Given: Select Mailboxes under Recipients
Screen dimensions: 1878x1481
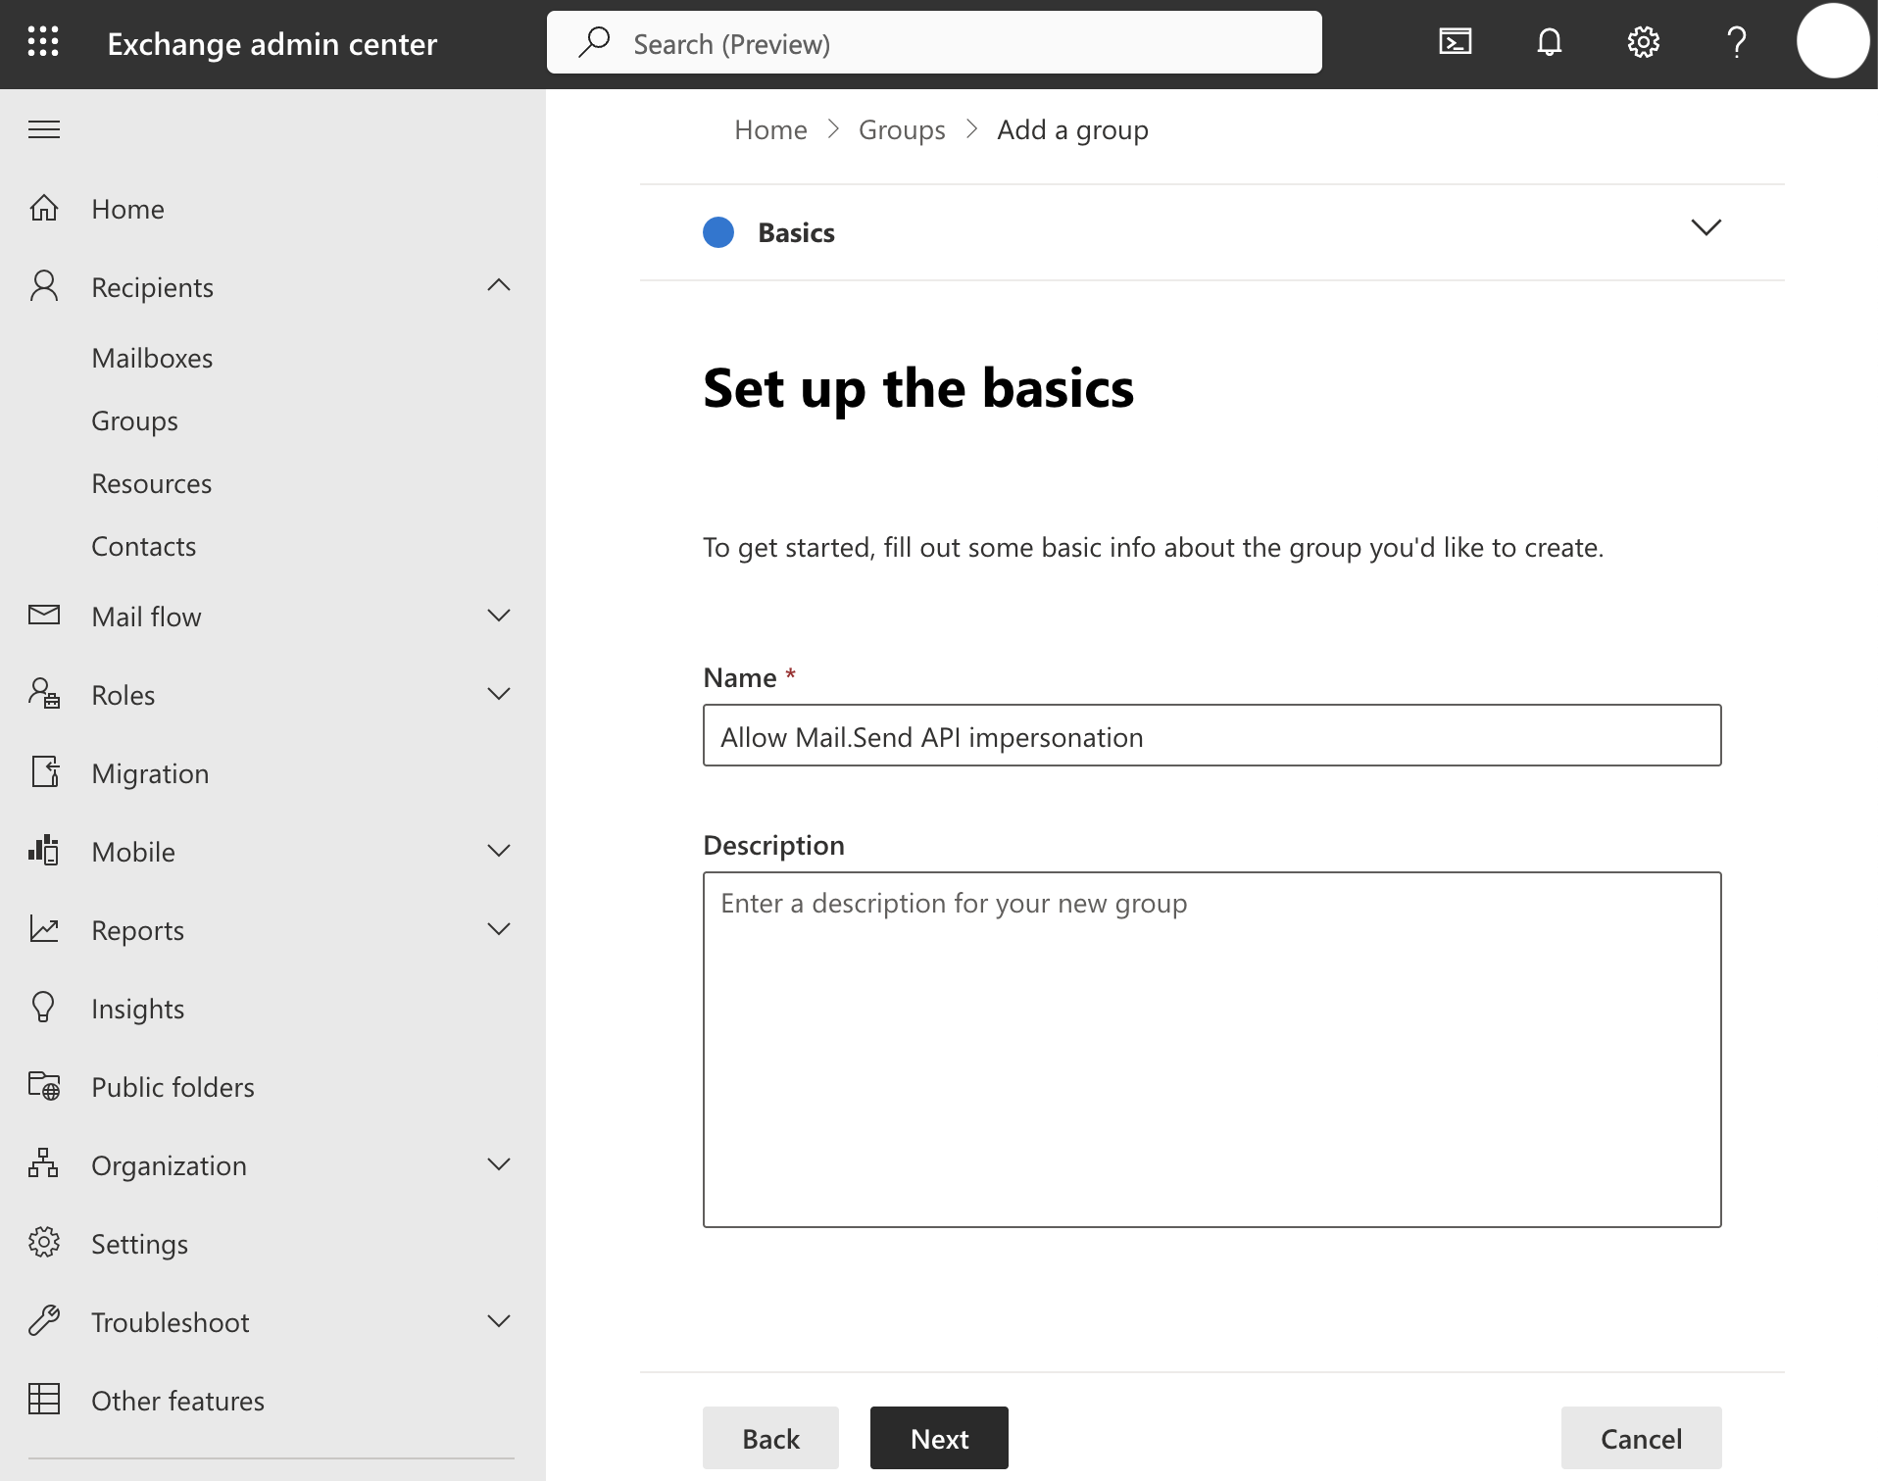Looking at the screenshot, I should pyautogui.click(x=152, y=358).
